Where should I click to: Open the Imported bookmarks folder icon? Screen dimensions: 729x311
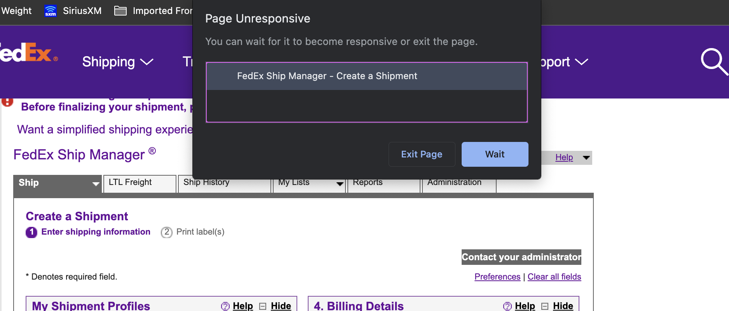click(120, 11)
